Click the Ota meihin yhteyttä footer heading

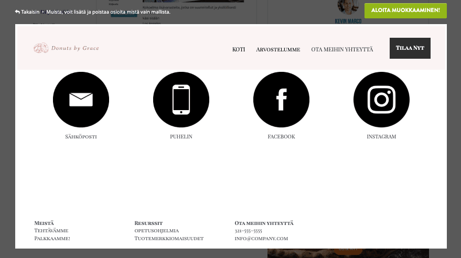coord(264,223)
